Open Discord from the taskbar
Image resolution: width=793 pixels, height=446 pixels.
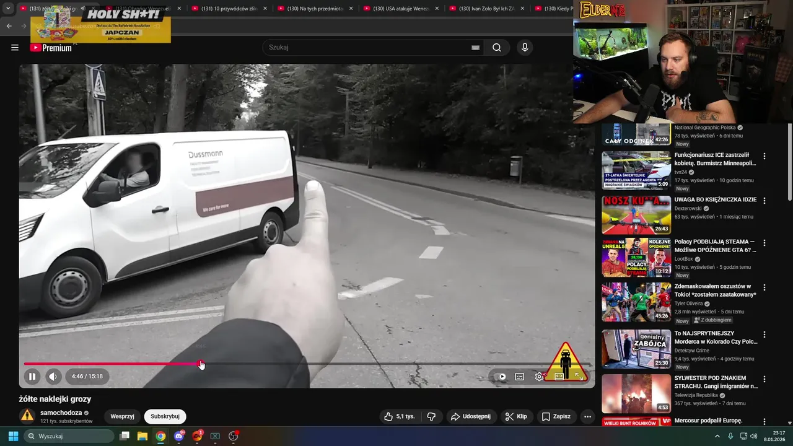click(179, 436)
